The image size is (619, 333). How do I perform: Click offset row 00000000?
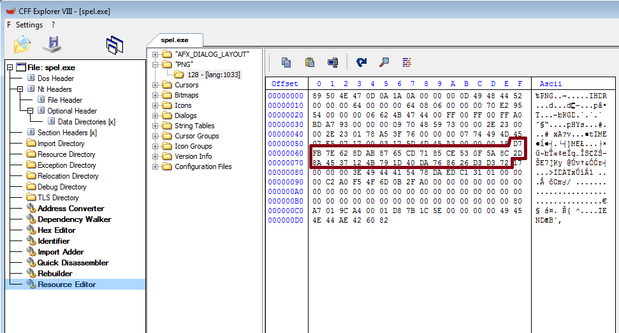[x=286, y=96]
